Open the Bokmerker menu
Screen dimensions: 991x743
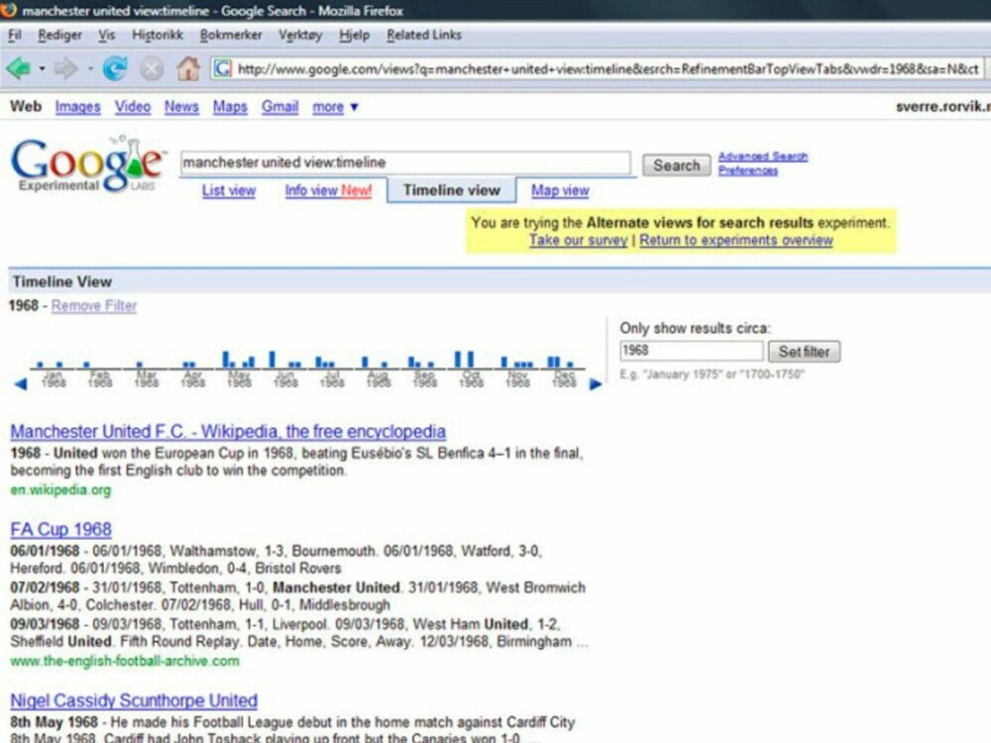coord(231,35)
